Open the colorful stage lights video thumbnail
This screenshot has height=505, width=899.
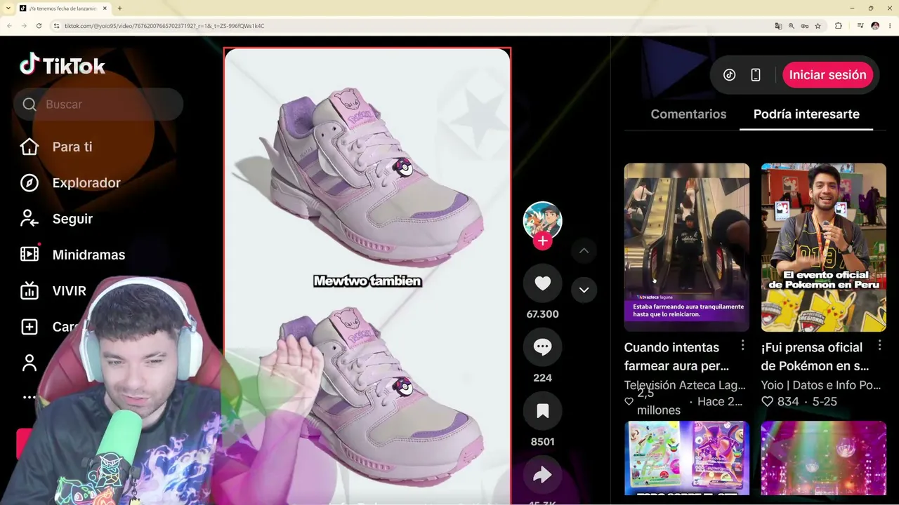tap(823, 458)
